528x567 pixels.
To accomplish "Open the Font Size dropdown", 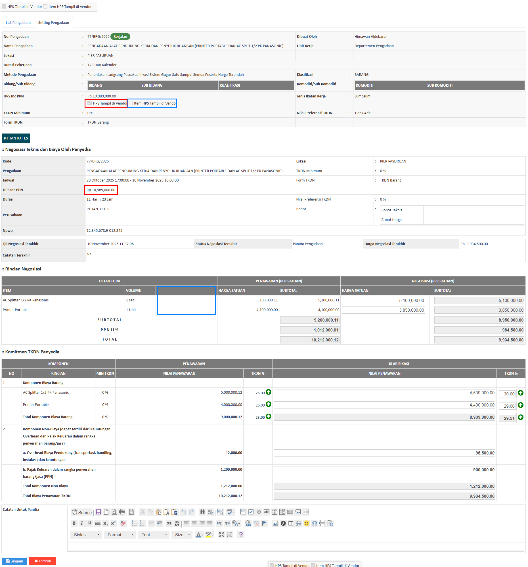I will pos(182,535).
